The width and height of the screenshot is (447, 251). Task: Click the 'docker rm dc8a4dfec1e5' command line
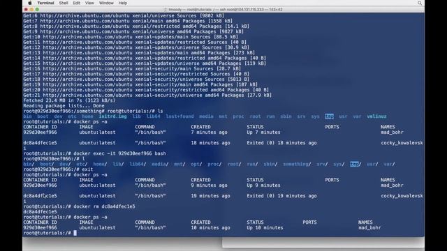click(79, 206)
